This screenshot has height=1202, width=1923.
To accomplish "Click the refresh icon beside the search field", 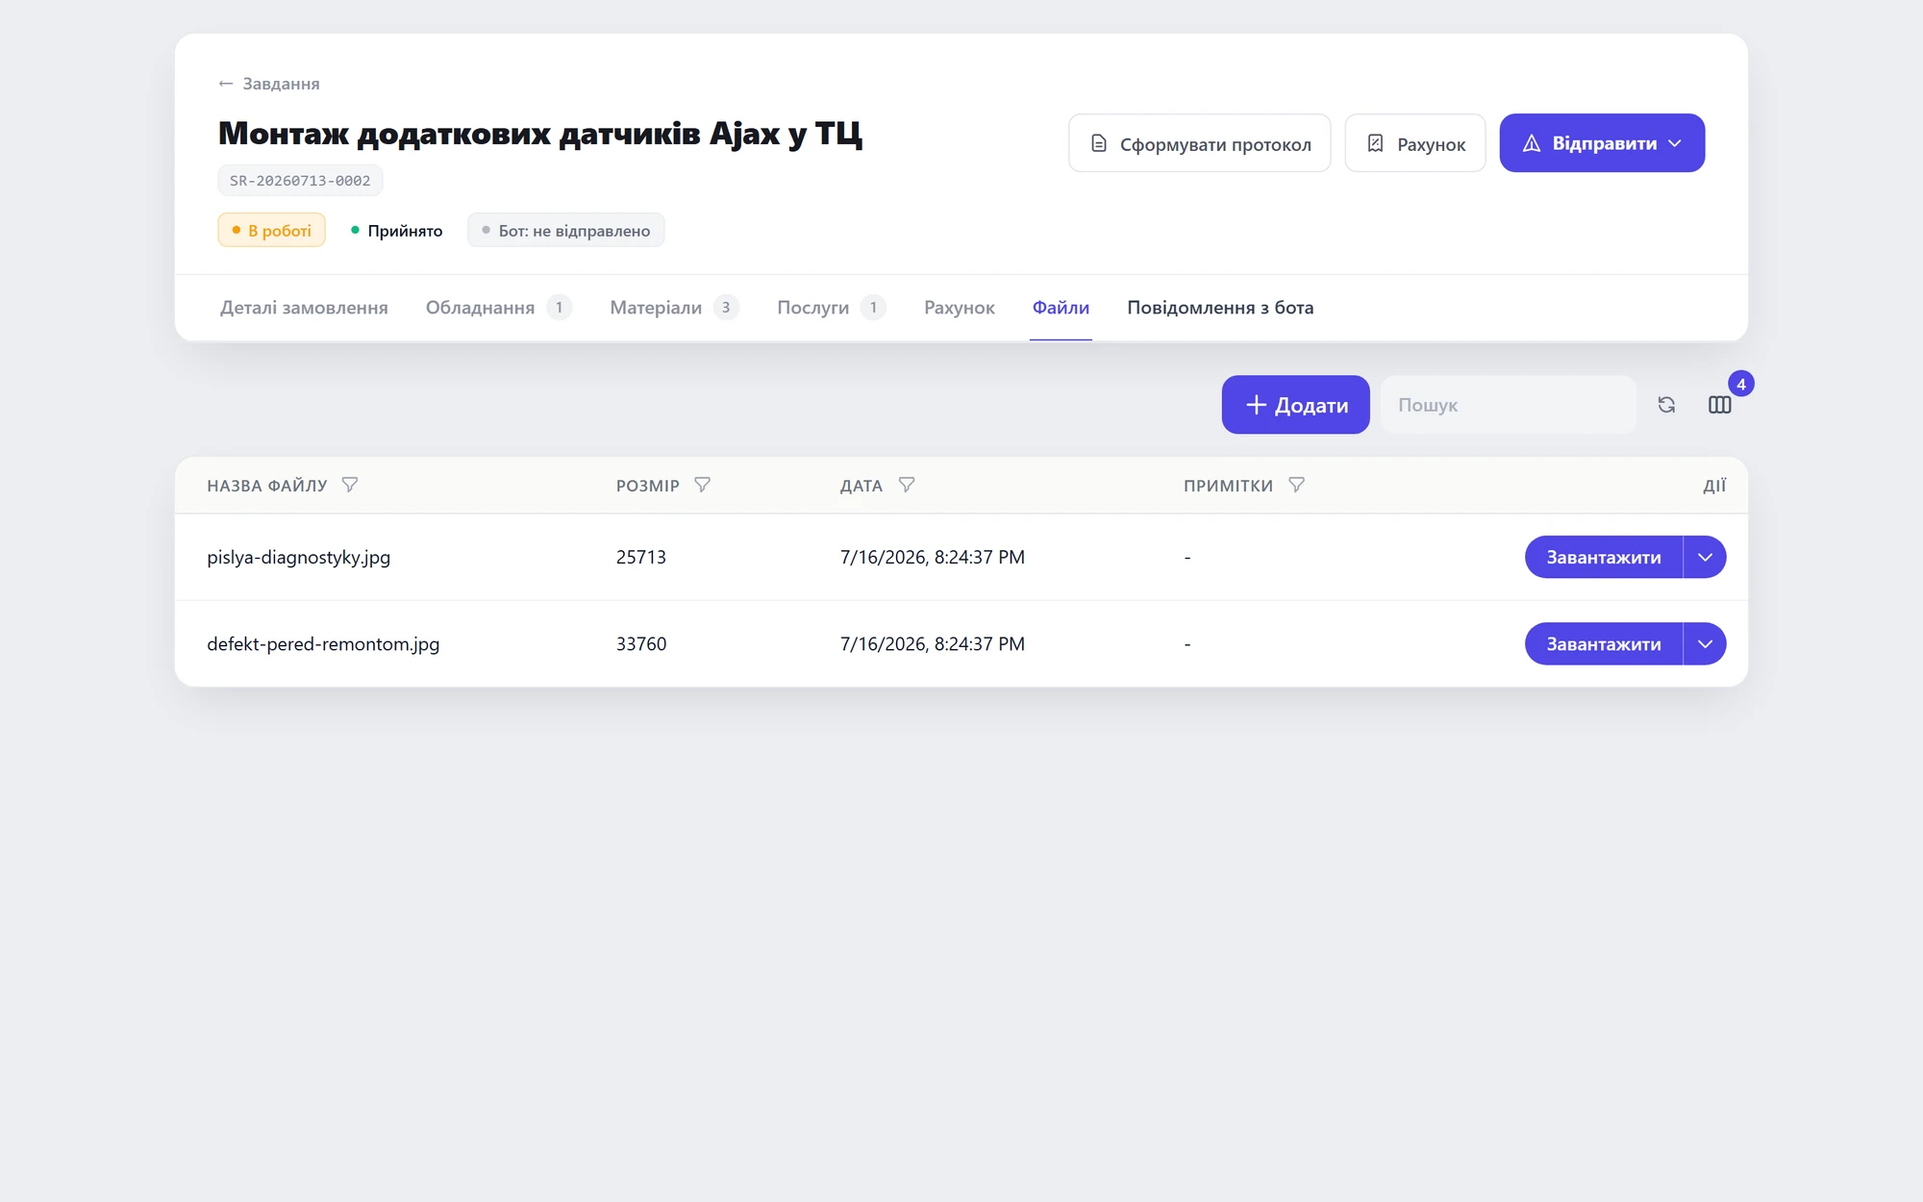I will (1666, 405).
